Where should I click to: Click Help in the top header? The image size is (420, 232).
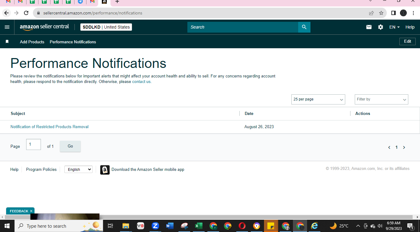(410, 27)
